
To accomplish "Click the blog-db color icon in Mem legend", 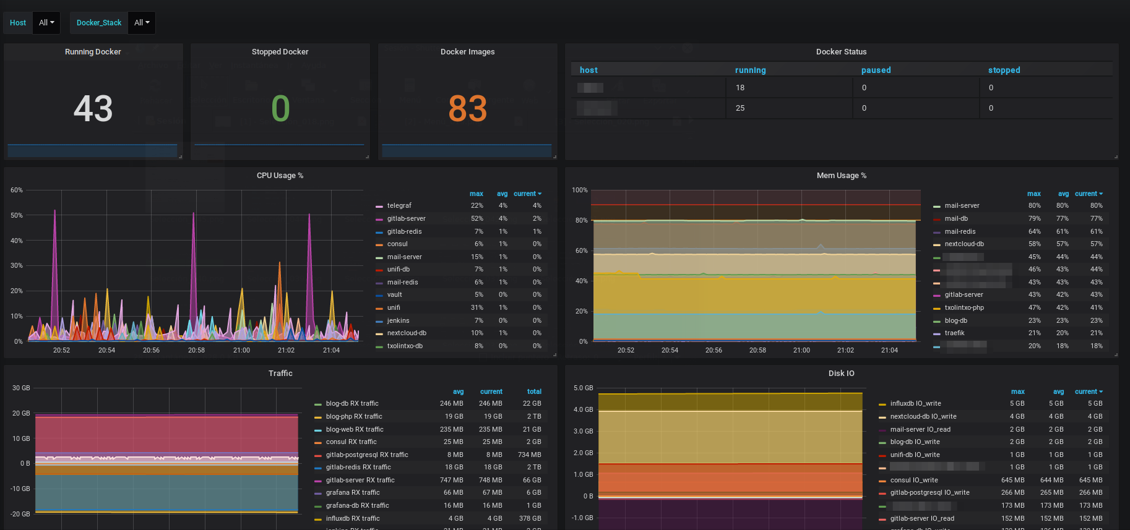I will pos(936,321).
